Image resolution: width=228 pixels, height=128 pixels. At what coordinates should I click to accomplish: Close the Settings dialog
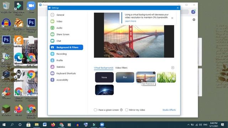(178, 8)
